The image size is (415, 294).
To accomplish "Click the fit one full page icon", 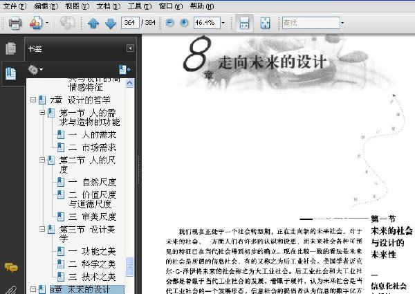I will click(266, 23).
